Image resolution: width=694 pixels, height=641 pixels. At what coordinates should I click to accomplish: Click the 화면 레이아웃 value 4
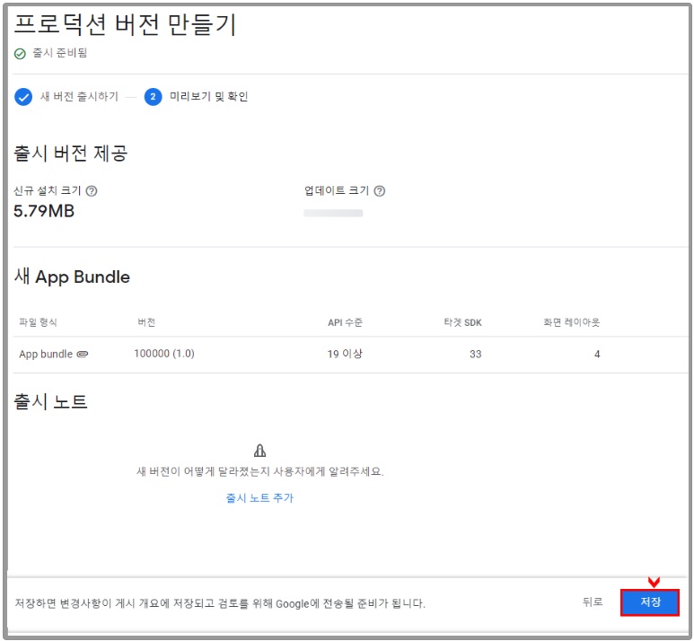coord(597,354)
